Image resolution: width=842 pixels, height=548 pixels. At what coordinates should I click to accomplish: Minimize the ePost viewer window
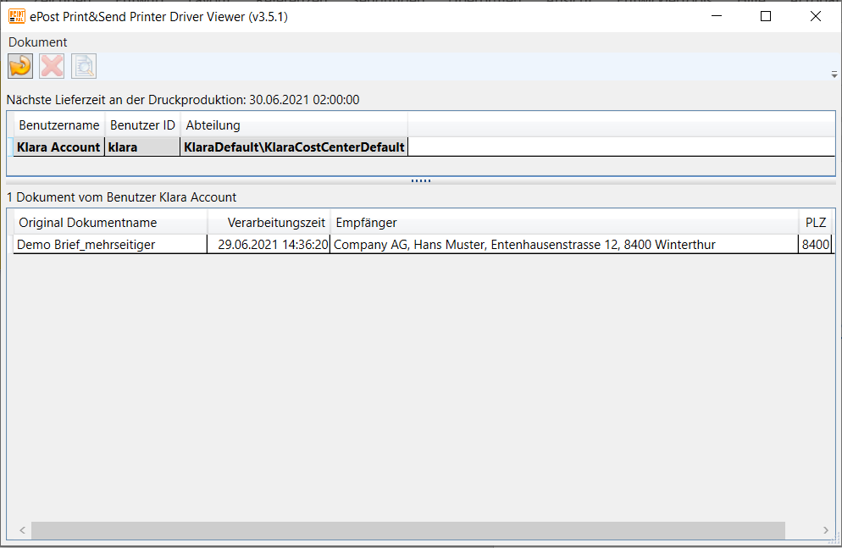tap(717, 16)
